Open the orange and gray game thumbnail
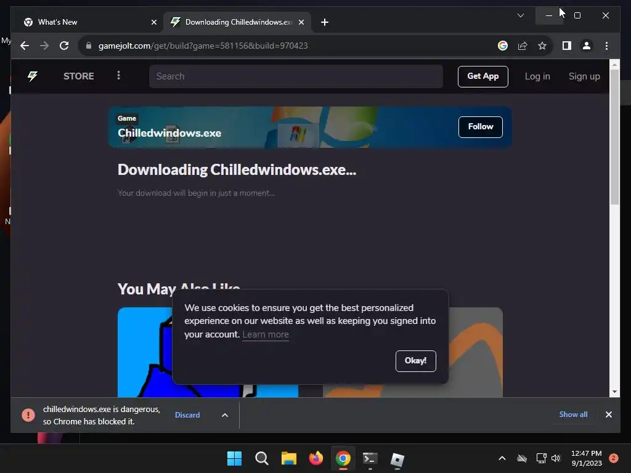Image resolution: width=631 pixels, height=473 pixels. click(x=476, y=352)
